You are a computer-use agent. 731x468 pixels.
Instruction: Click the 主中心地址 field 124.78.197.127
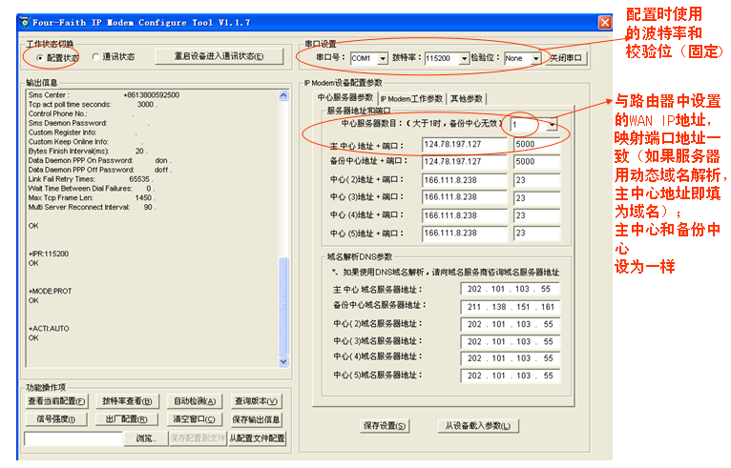click(465, 144)
